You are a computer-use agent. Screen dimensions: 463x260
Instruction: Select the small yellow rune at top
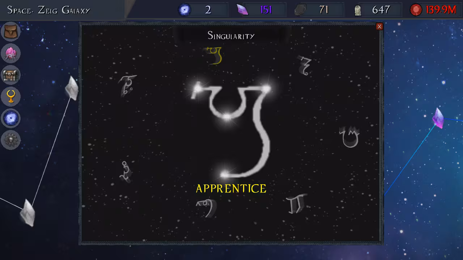(214, 56)
